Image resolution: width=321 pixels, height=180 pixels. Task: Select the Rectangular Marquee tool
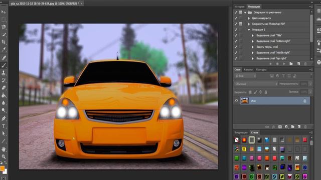[4, 19]
